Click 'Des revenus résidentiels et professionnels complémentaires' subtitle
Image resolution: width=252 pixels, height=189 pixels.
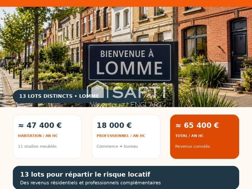(91, 183)
